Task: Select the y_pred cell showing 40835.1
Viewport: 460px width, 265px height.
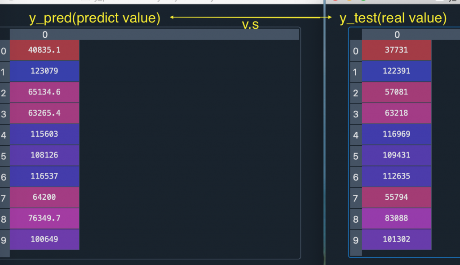Action: 44,50
